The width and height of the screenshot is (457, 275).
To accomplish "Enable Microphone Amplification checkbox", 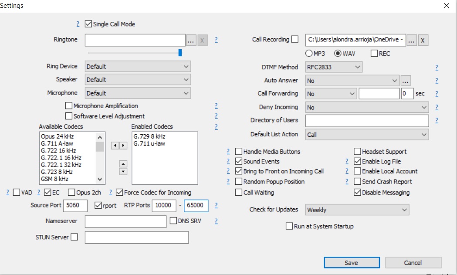I will click(68, 106).
